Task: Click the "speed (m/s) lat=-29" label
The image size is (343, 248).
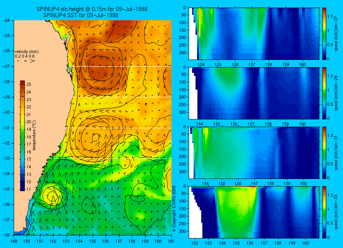Action: [336, 93]
